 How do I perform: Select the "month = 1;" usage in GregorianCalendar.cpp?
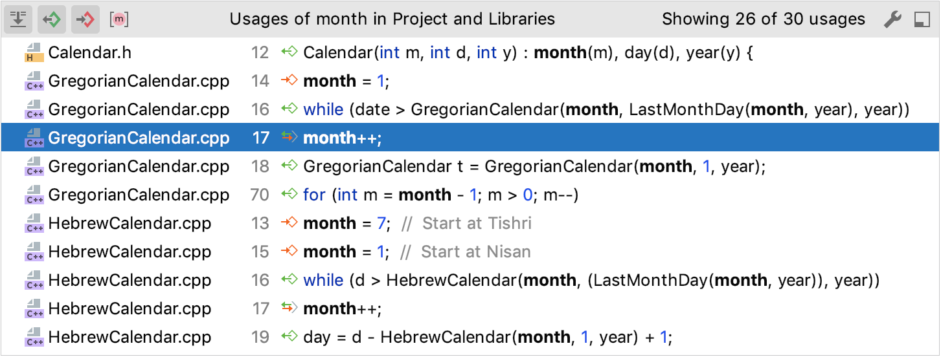point(346,81)
